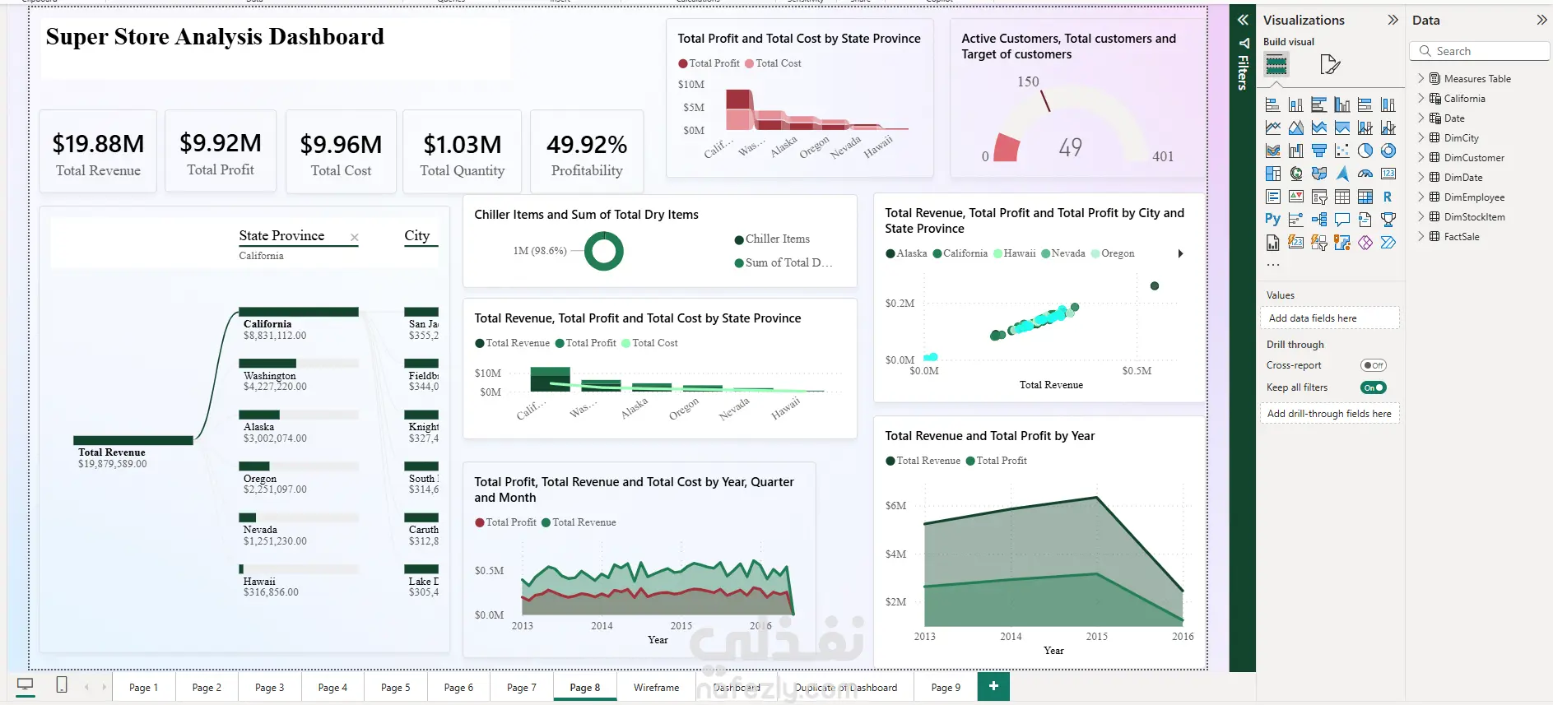Switch to mobile layout view icon
Image resolution: width=1553 pixels, height=705 pixels.
click(x=62, y=685)
